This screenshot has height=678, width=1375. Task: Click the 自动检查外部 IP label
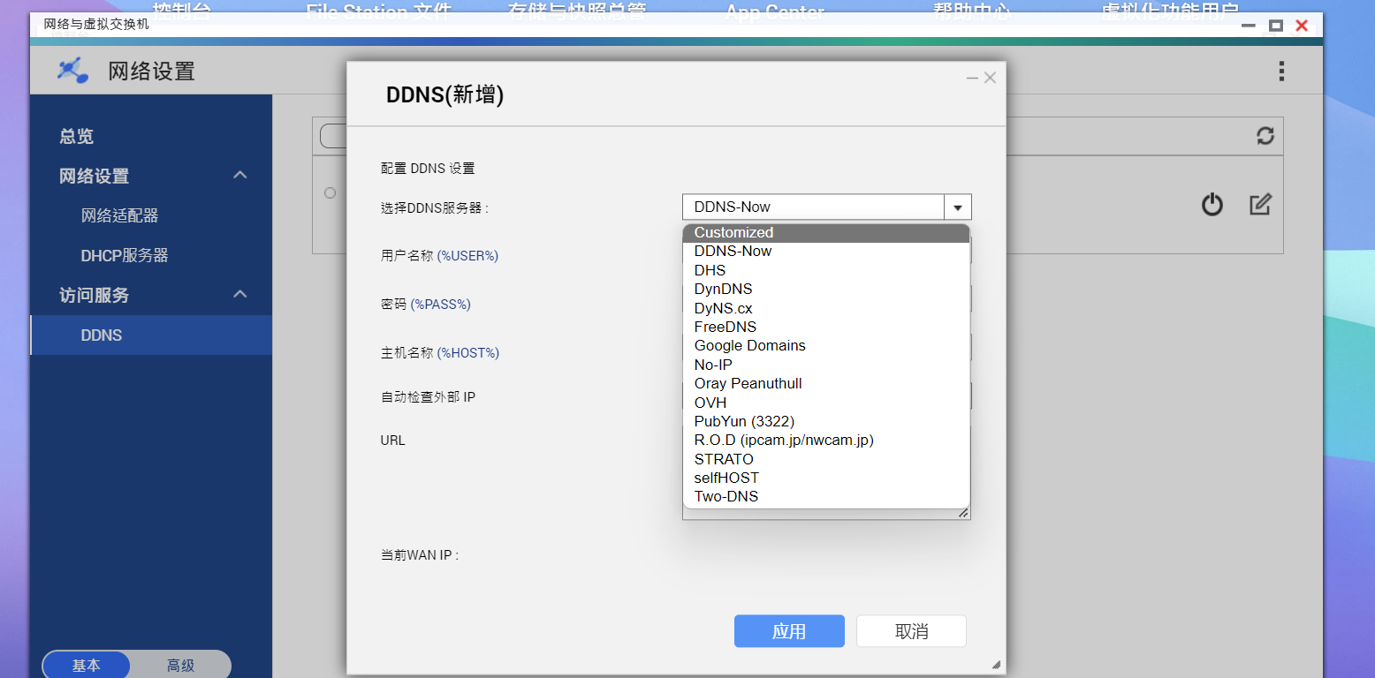(429, 397)
